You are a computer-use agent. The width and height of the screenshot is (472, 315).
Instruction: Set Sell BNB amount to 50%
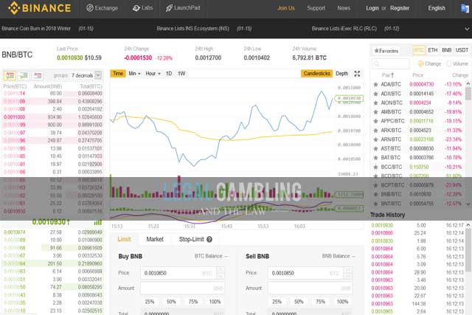coord(299,302)
